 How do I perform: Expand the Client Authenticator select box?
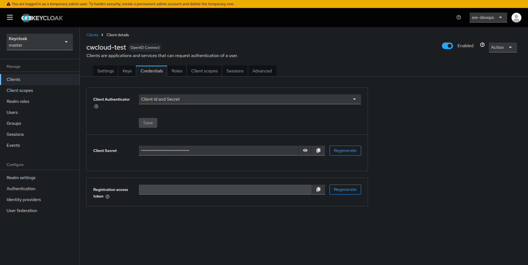[x=250, y=99]
